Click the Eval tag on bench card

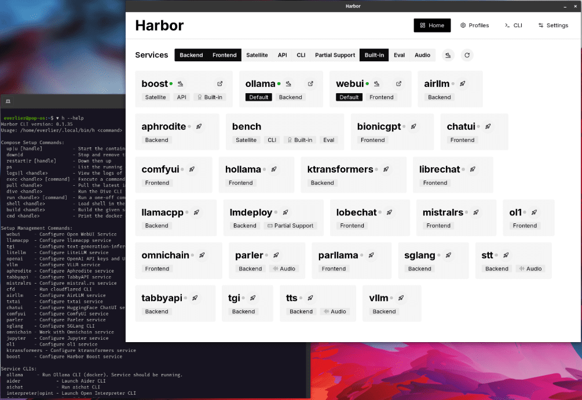(x=328, y=140)
